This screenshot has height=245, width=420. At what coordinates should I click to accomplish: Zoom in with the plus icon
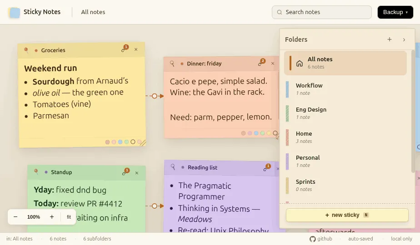[52, 217]
